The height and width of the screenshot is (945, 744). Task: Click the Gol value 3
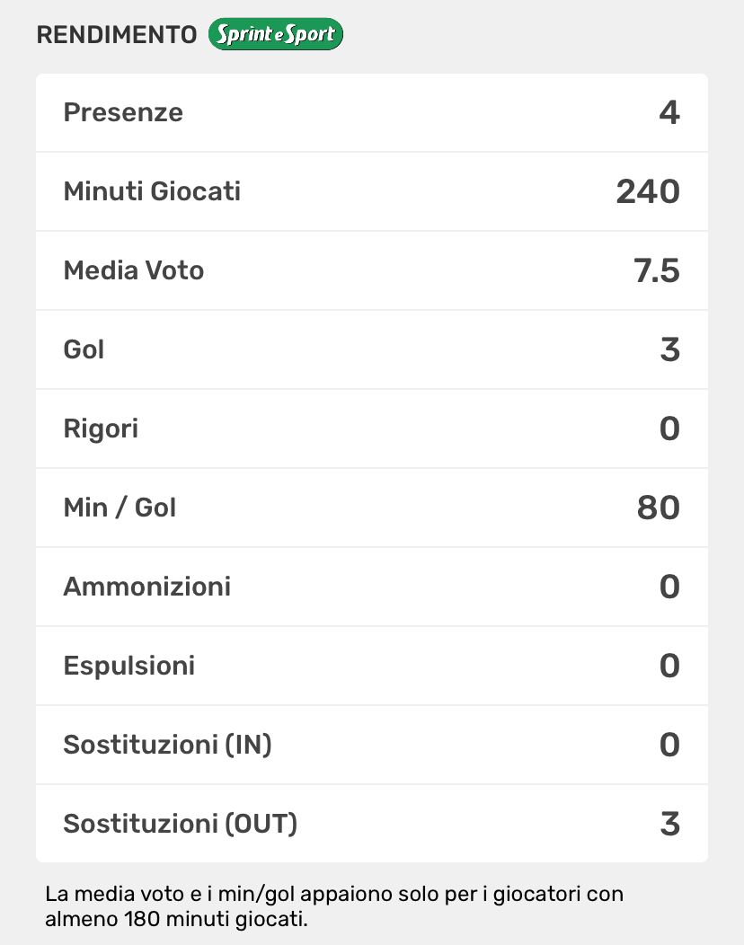[669, 349]
